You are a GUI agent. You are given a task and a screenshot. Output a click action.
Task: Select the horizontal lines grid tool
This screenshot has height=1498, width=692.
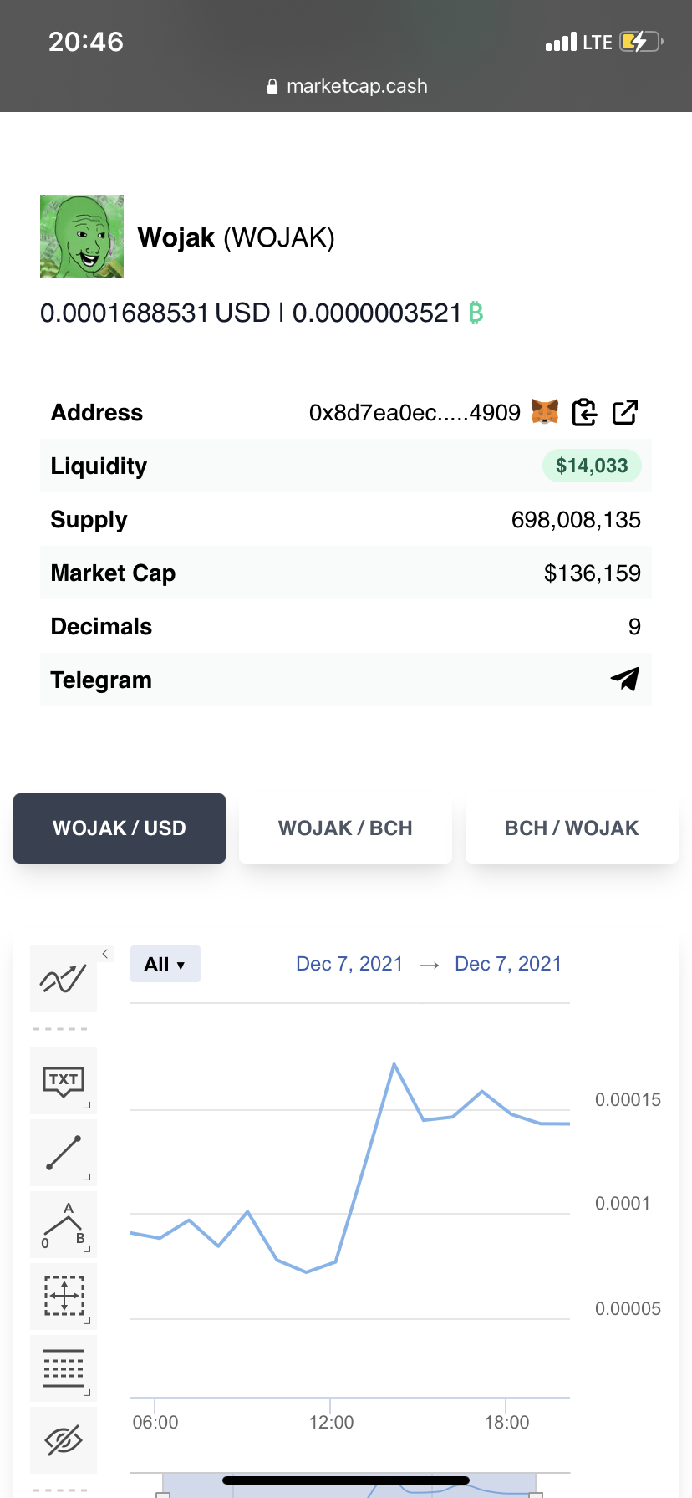coord(64,1368)
